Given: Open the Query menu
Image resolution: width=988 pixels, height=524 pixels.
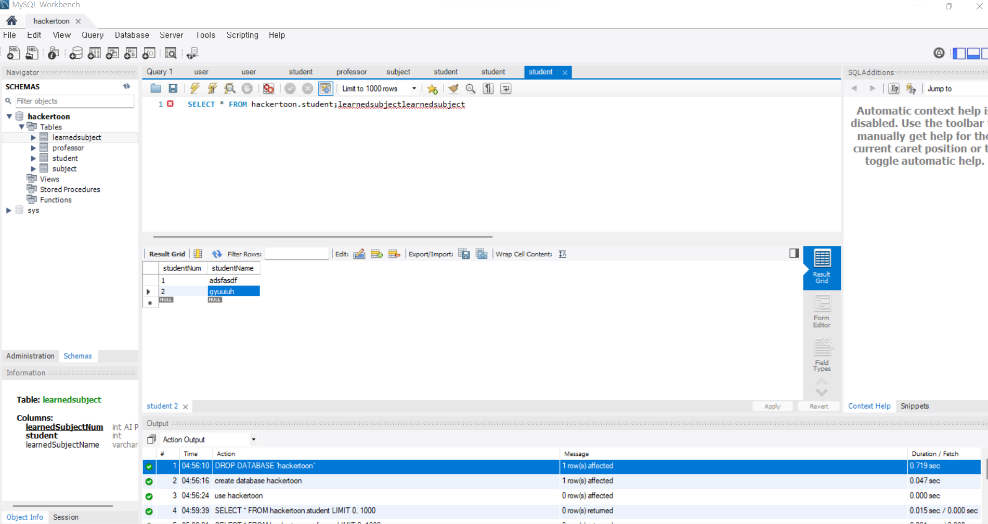Looking at the screenshot, I should [93, 35].
